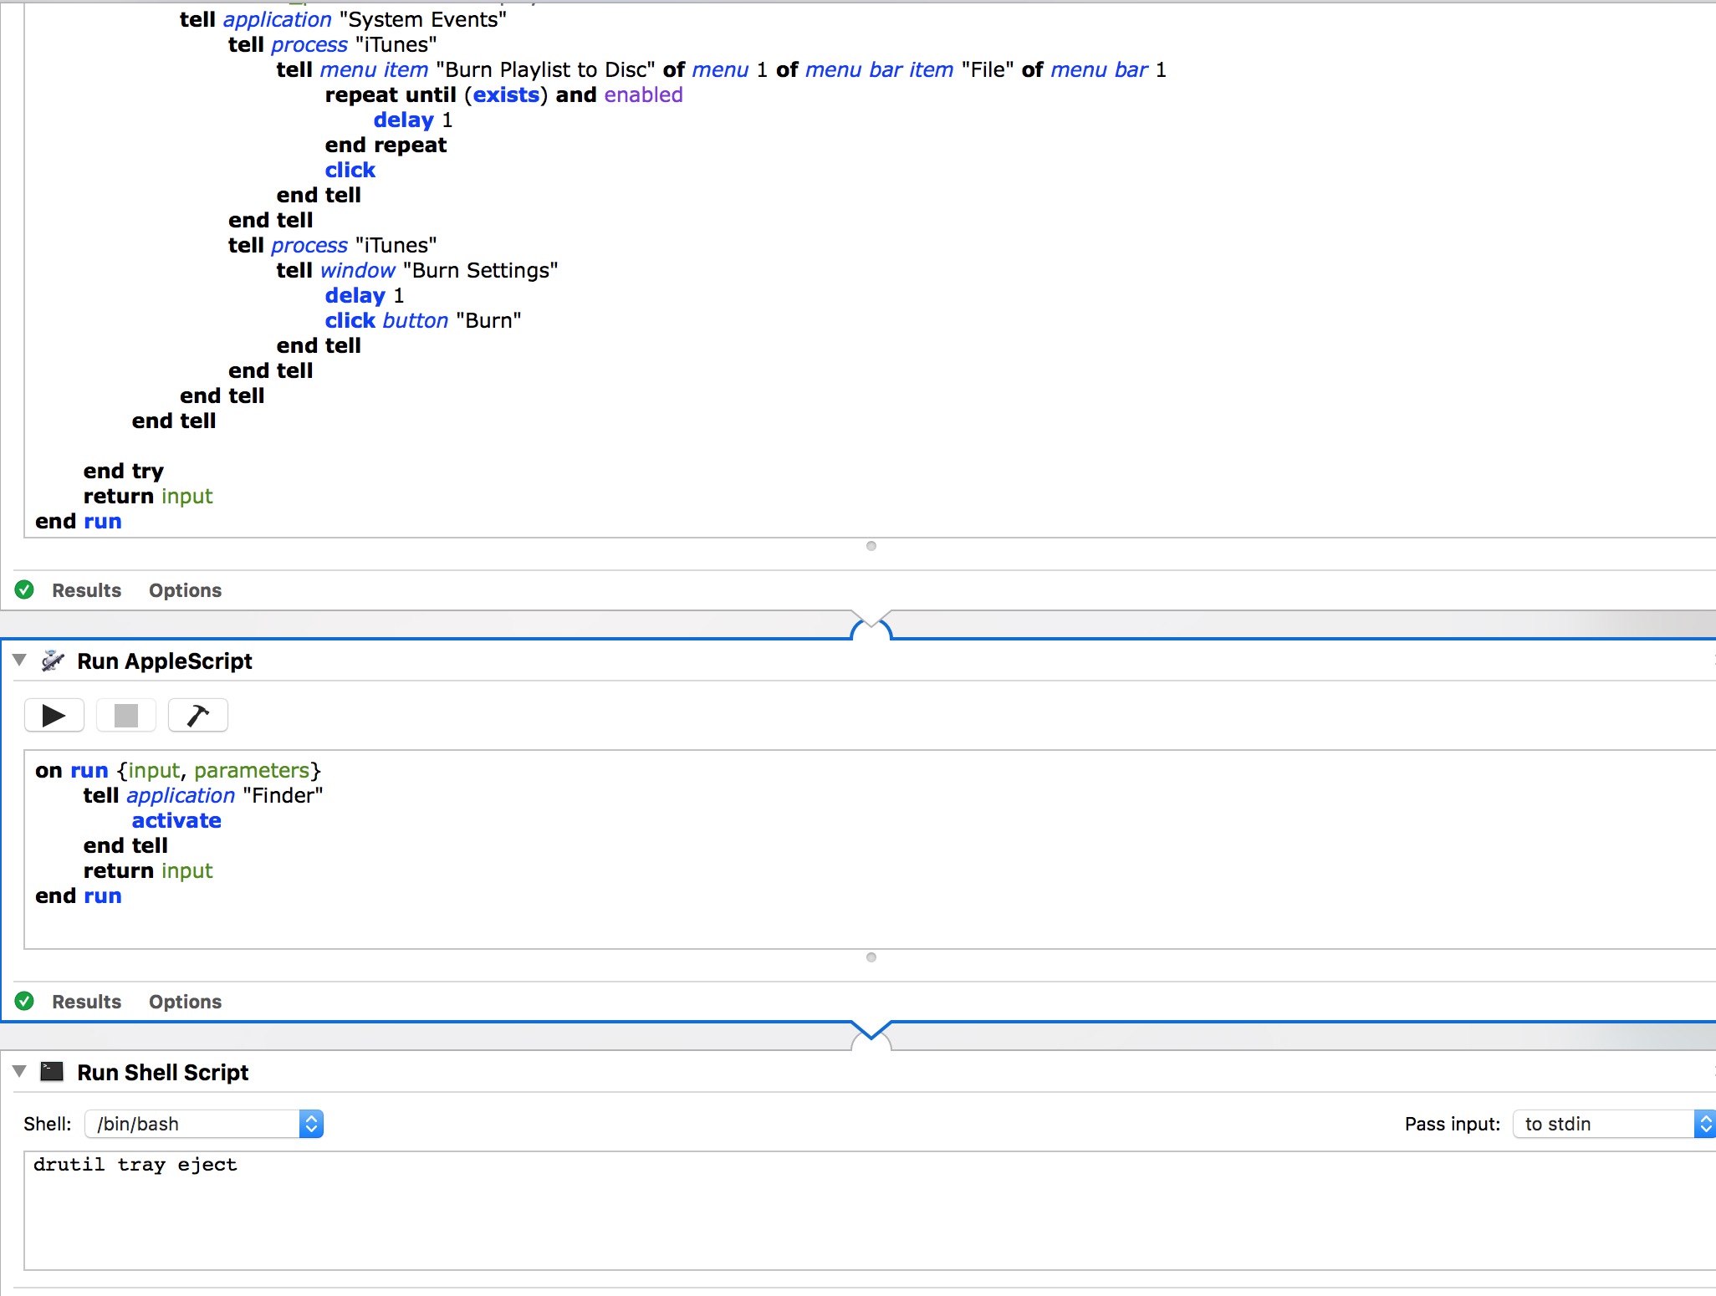
Task: Stop the AppleScript with the stop button
Action: tap(125, 716)
